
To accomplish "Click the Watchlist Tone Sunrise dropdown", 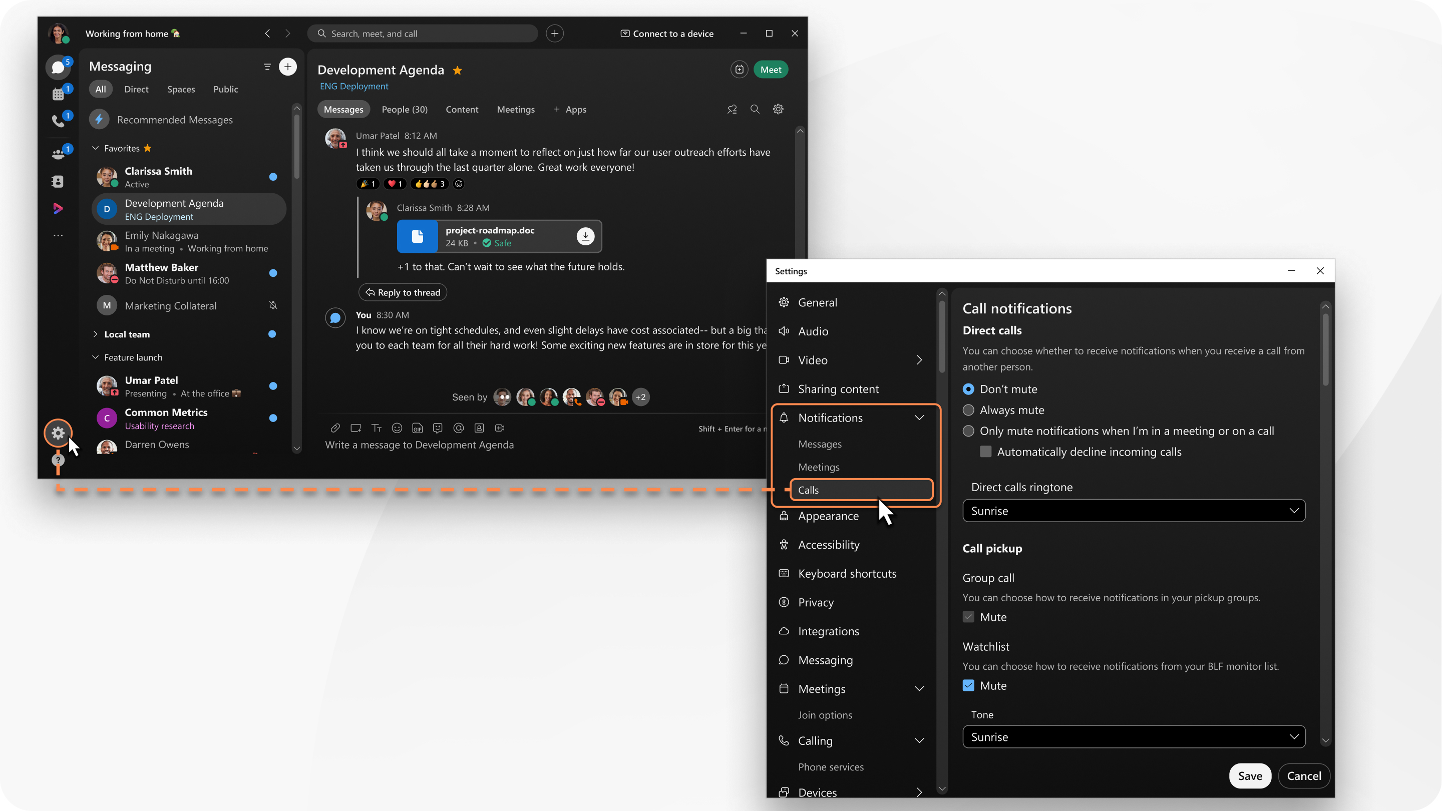I will click(1134, 737).
